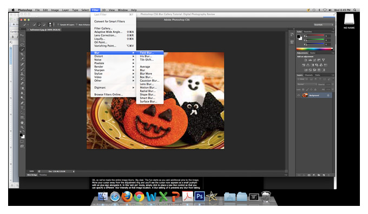Image resolution: width=368 pixels, height=214 pixels.
Task: Click the Vibrance adjustment icon
Action: [x=323, y=60]
